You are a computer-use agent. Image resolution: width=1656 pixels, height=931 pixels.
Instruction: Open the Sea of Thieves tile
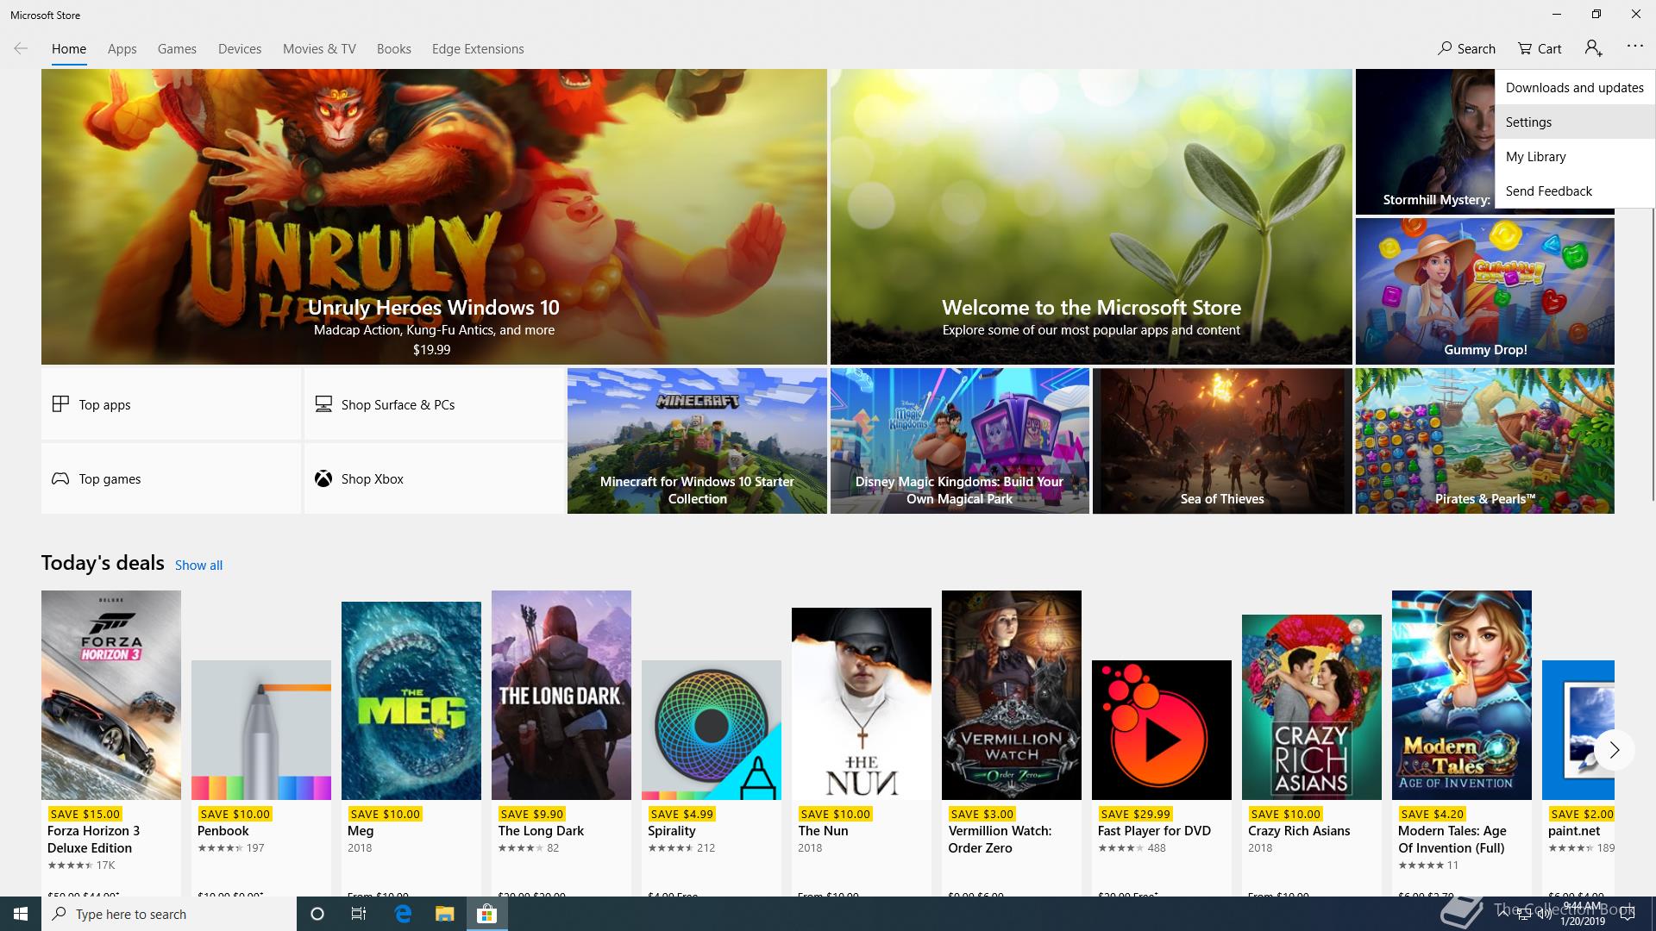coord(1222,441)
